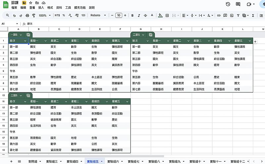Image resolution: width=265 pixels, height=164 pixels.
Task: Add a new sheet with plus button
Action: point(11,161)
